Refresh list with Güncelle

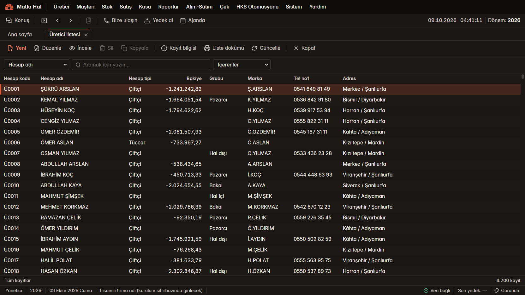pos(266,48)
